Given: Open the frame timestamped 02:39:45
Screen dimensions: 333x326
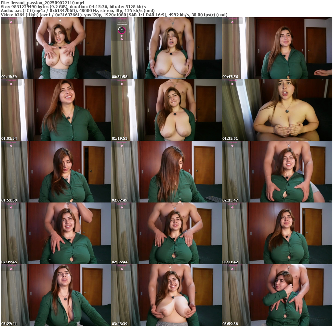Looking at the screenshot, I should (56, 233).
